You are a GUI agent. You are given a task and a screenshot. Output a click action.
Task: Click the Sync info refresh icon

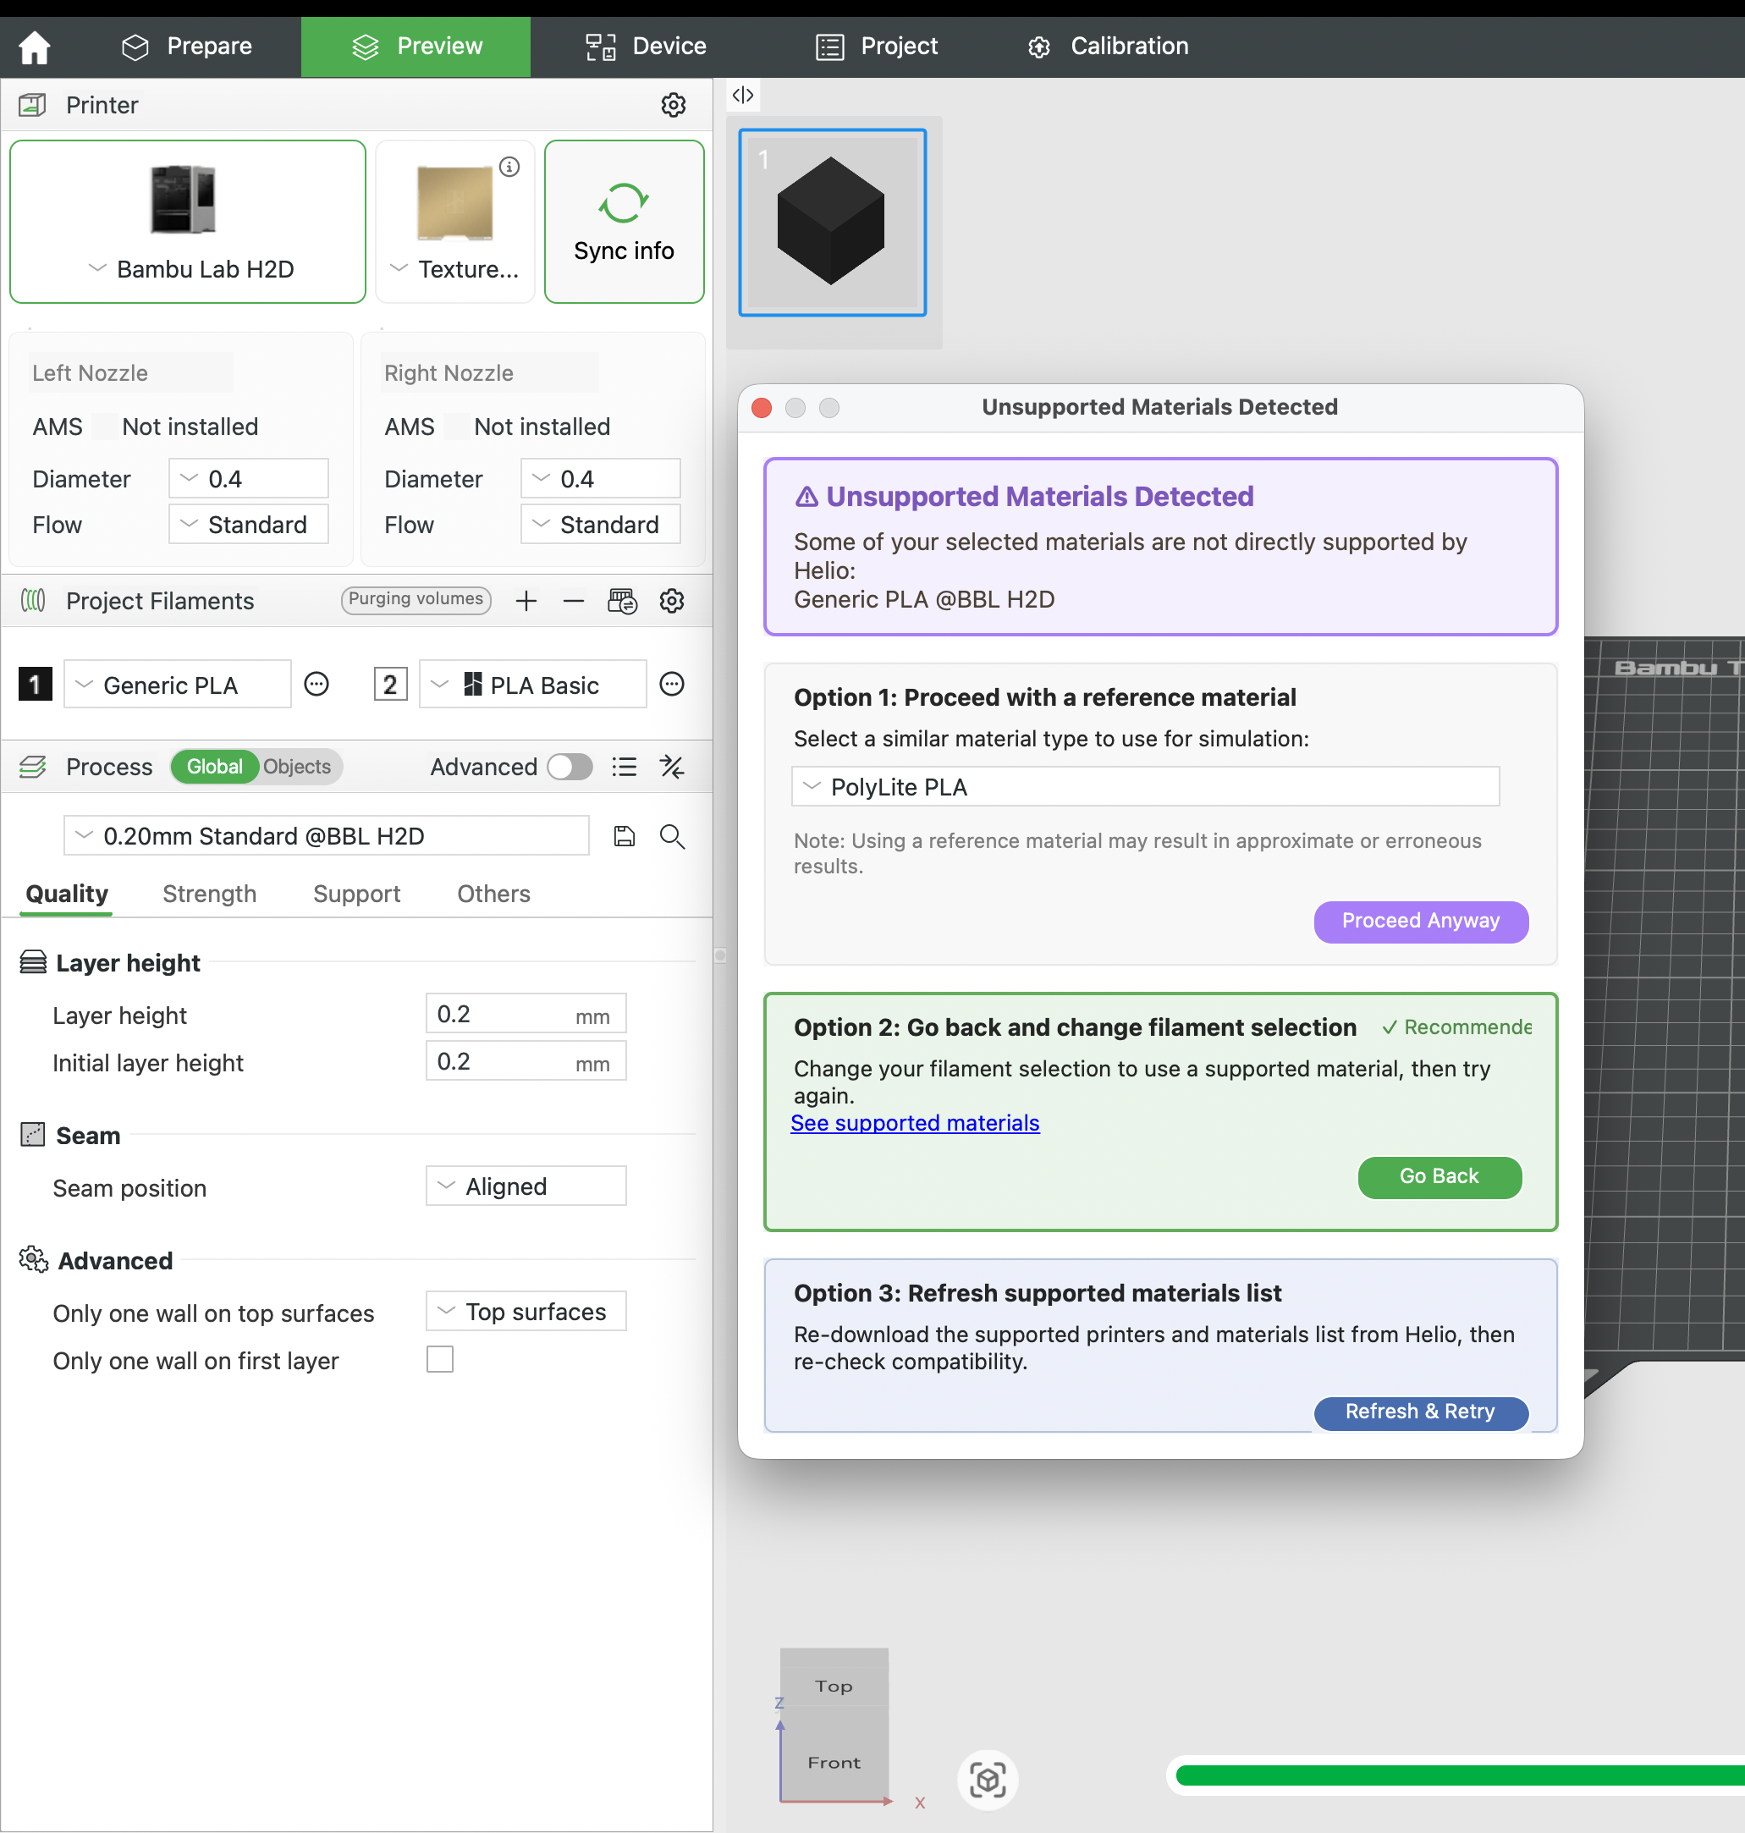[x=623, y=203]
